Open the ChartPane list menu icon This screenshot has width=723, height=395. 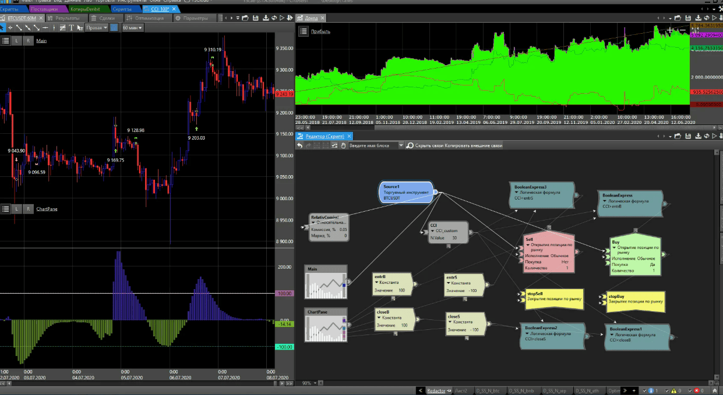click(x=6, y=208)
